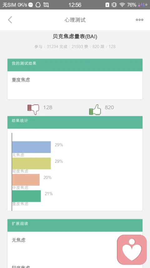The height and width of the screenshot is (268, 150).
Task: Tap the screenshot crop status icon
Action: pyautogui.click(x=46, y=5)
